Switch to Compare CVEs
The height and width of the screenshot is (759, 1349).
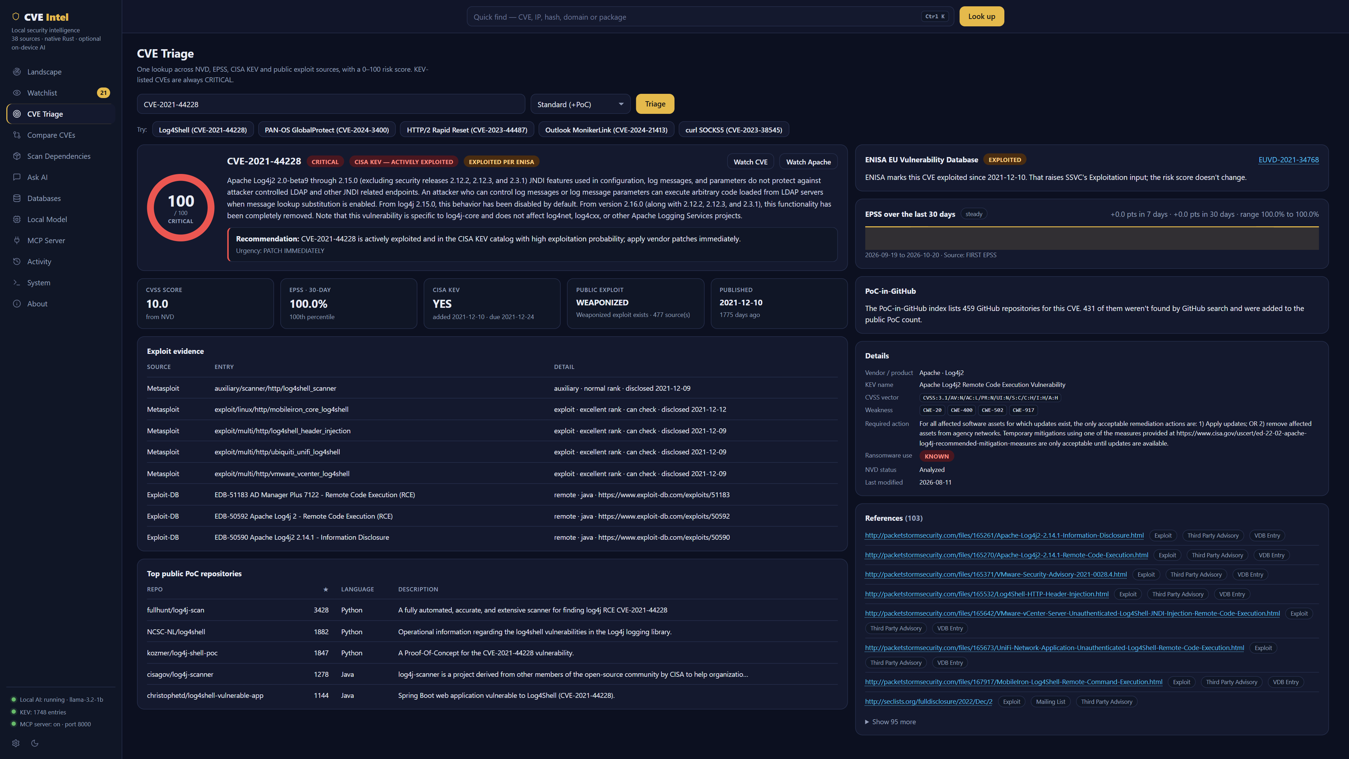(61, 135)
